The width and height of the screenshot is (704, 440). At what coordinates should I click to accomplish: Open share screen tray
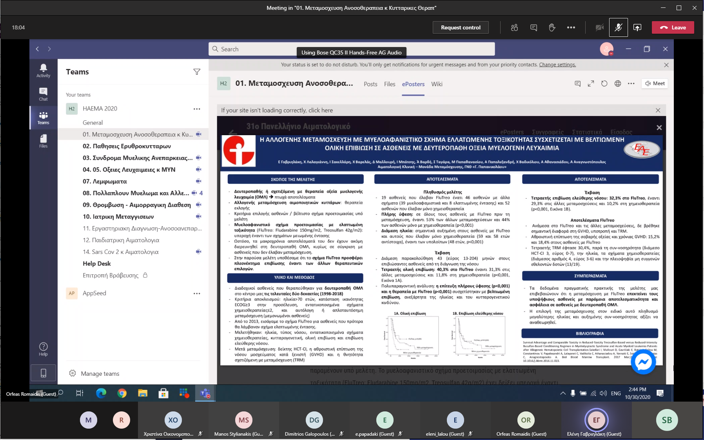coord(637,27)
